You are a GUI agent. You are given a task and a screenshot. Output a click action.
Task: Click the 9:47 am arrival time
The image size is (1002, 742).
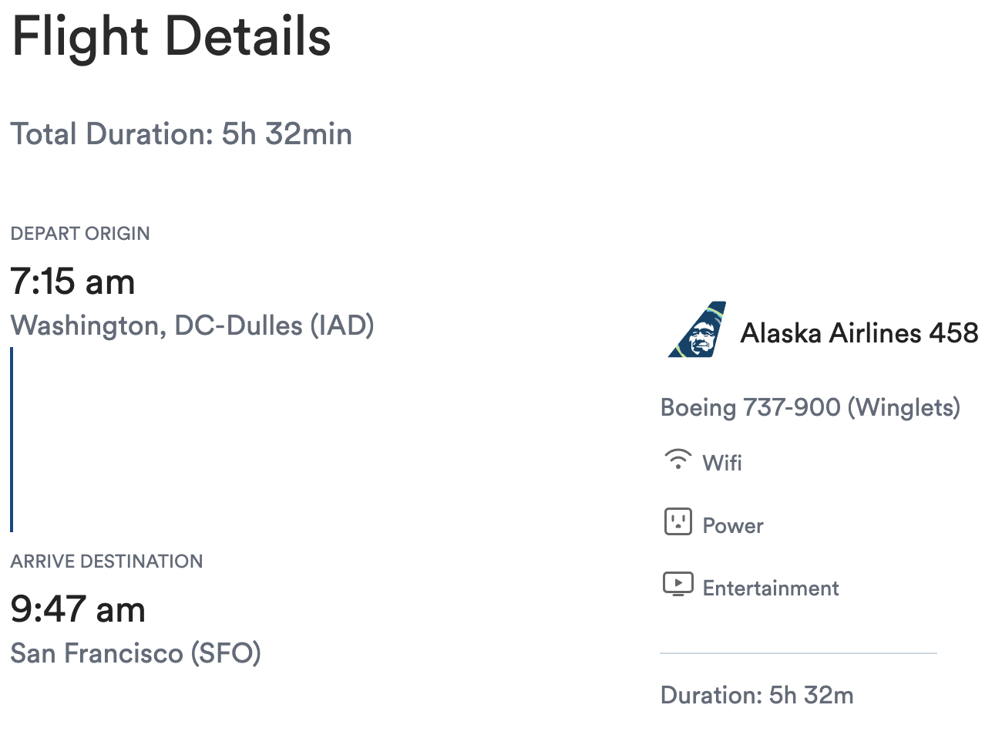pos(78,609)
